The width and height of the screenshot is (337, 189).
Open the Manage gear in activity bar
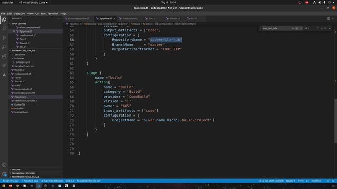[4, 174]
